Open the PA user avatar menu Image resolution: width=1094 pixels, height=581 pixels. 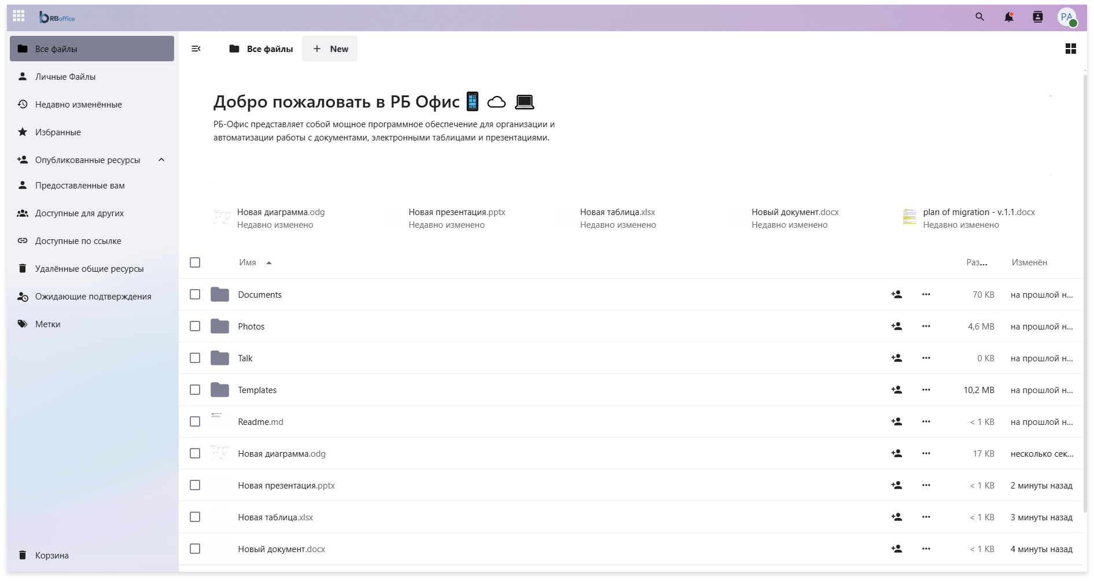pyautogui.click(x=1067, y=17)
